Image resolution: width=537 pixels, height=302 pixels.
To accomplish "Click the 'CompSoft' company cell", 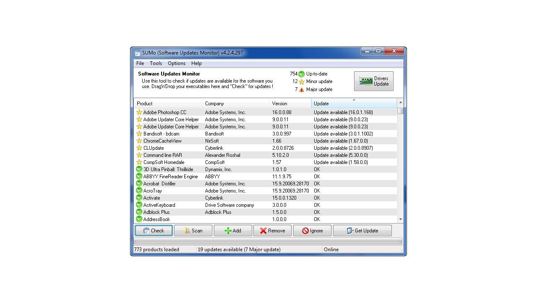I will tap(215, 162).
